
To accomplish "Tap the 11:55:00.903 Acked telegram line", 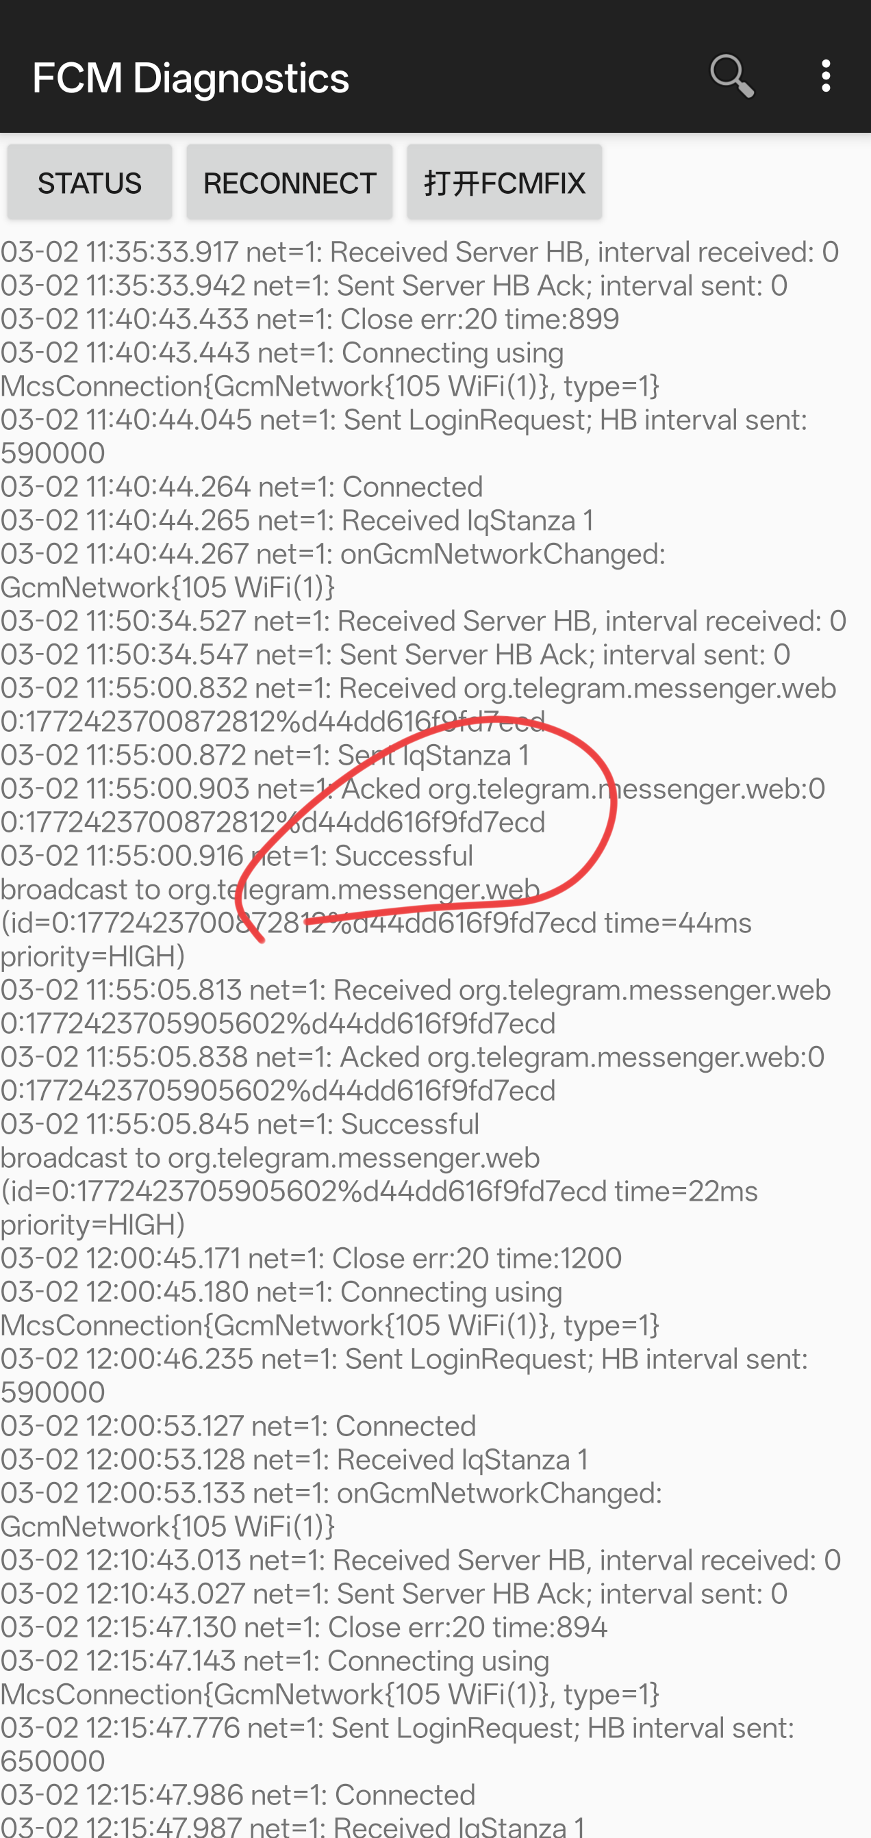I will (x=414, y=805).
